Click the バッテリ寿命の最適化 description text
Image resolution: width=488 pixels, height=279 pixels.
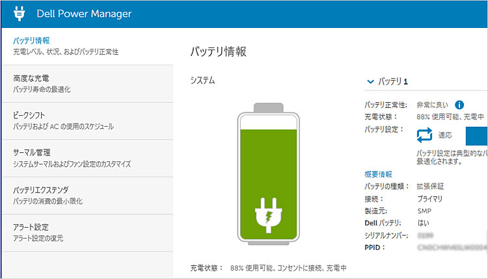42,90
